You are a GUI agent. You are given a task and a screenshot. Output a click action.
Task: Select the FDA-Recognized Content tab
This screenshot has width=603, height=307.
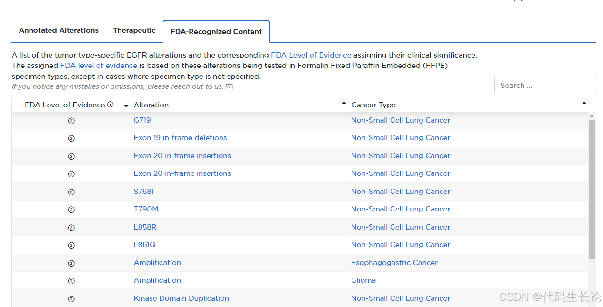point(216,32)
